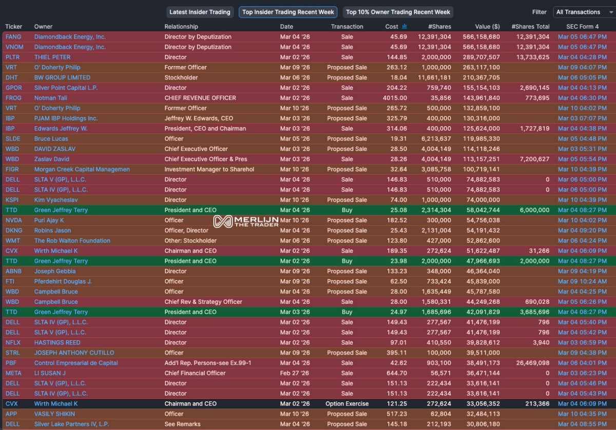616x430 pixels.
Task: Open SEC Form 4 Mar 04 04:28 PM
Action: coord(583,57)
